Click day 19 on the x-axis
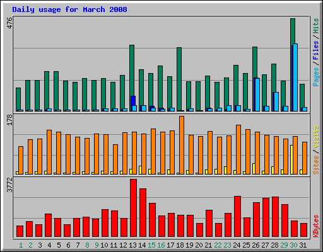This screenshot has height=252, width=323. pos(189,245)
